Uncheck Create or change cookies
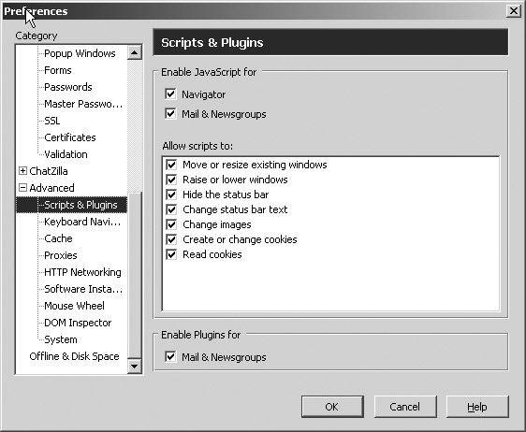Screen dimensions: 526x432 click(171, 239)
